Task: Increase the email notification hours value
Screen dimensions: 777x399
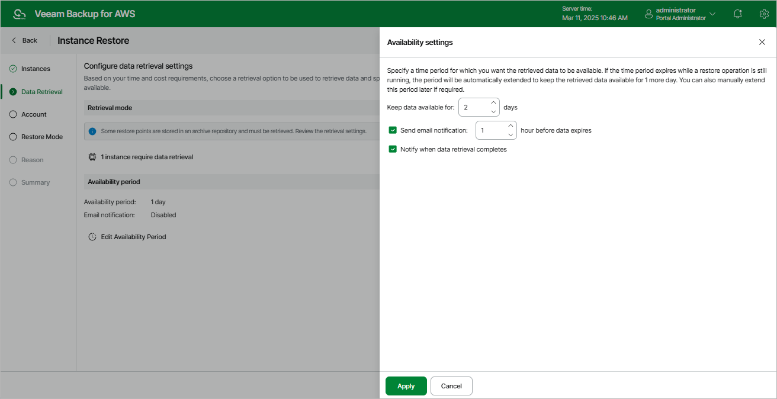Action: (510, 126)
